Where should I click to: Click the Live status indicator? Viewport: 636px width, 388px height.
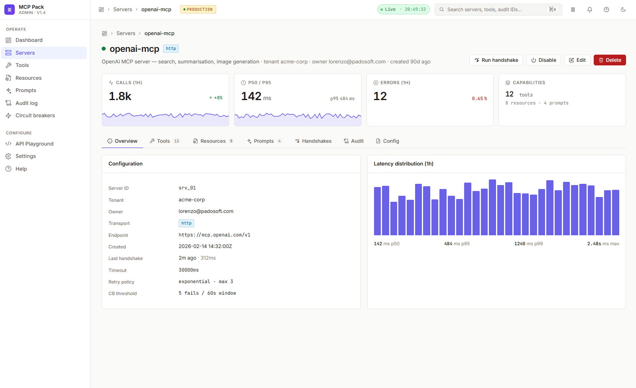pyautogui.click(x=403, y=10)
